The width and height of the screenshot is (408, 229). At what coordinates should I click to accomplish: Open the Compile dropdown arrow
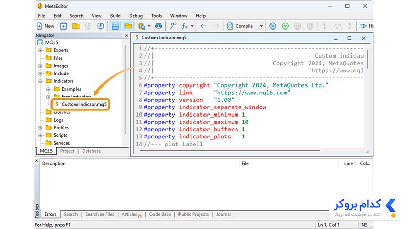click(x=261, y=26)
